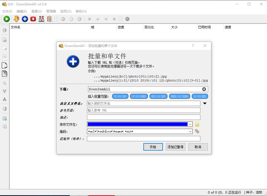Click the grayed cancel download toolbar icon
This screenshot has width=267, height=196.
point(79,19)
